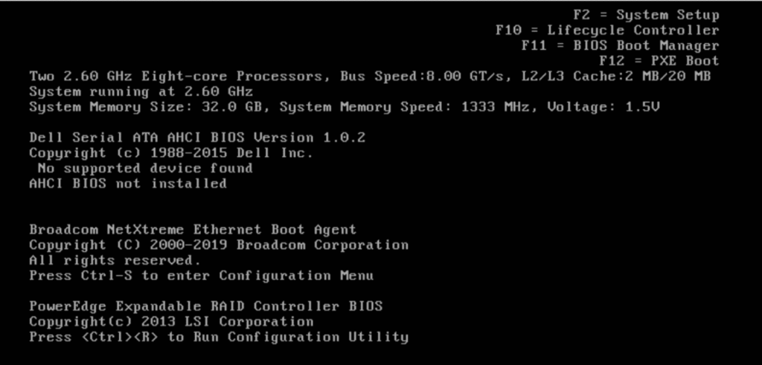The image size is (762, 365).
Task: Select Broadcom NetXtreme Ethernet Boot Agent line
Action: pyautogui.click(x=193, y=230)
